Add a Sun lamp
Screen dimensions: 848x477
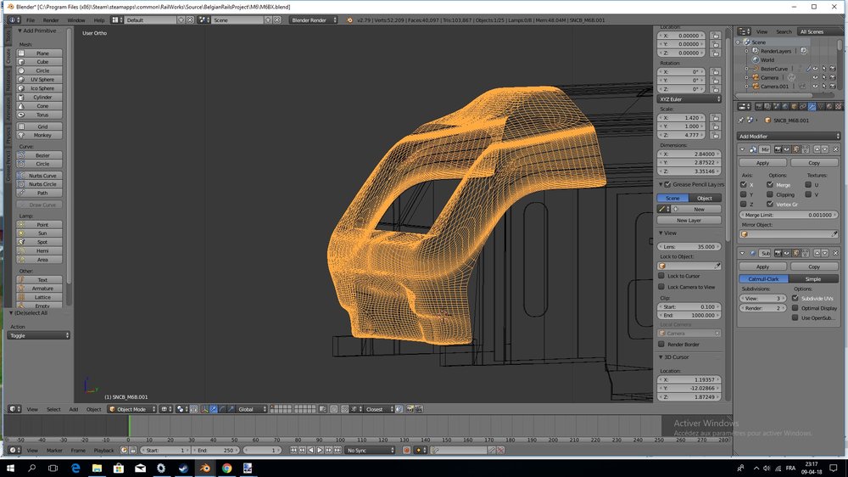coord(39,233)
